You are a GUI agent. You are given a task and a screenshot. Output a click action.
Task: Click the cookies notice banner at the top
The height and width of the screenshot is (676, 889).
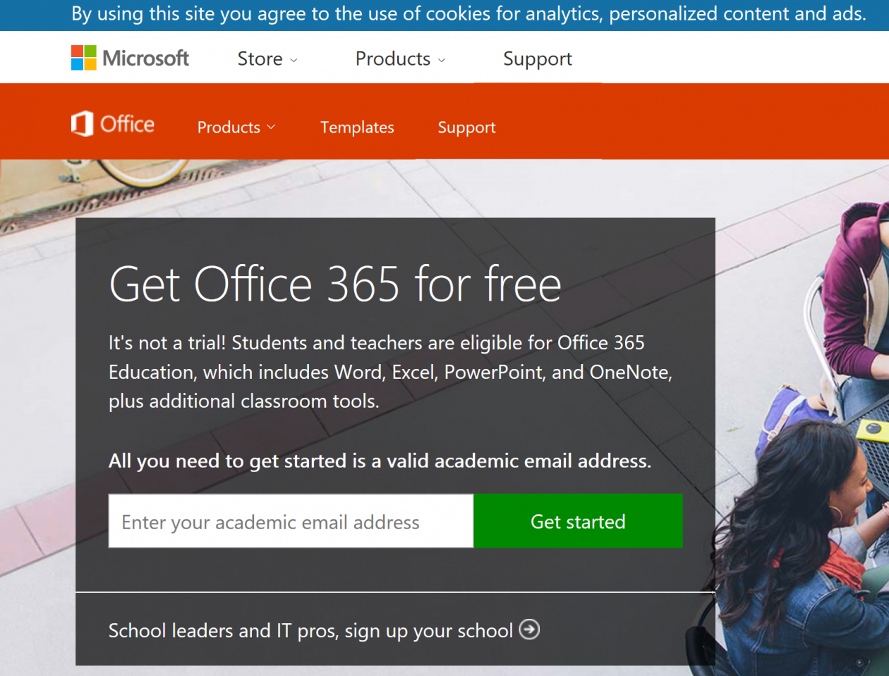(x=445, y=14)
